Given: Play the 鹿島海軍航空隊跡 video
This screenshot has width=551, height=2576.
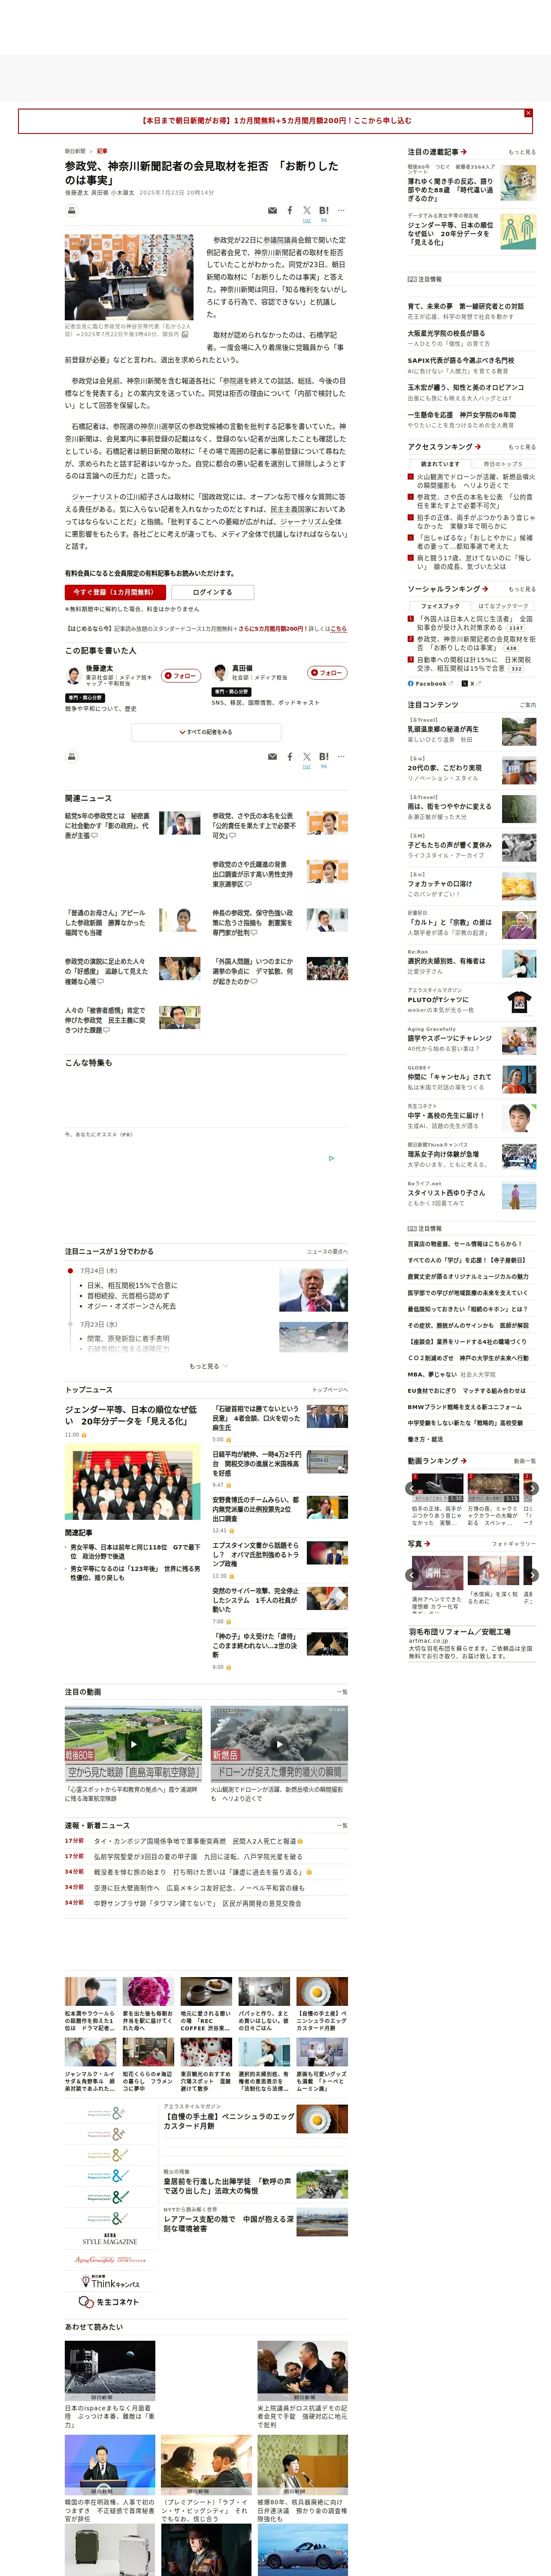Looking at the screenshot, I should tap(133, 1744).
